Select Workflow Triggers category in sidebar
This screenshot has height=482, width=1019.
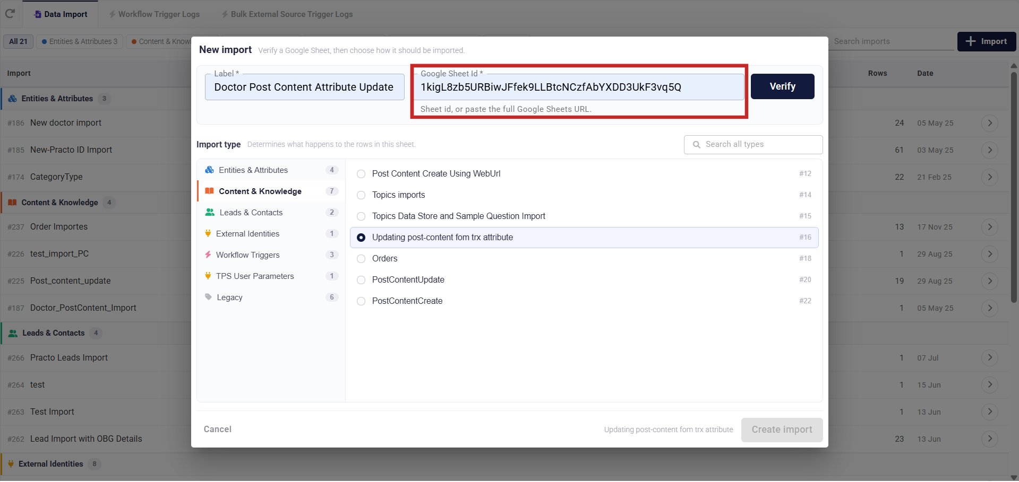[271, 255]
